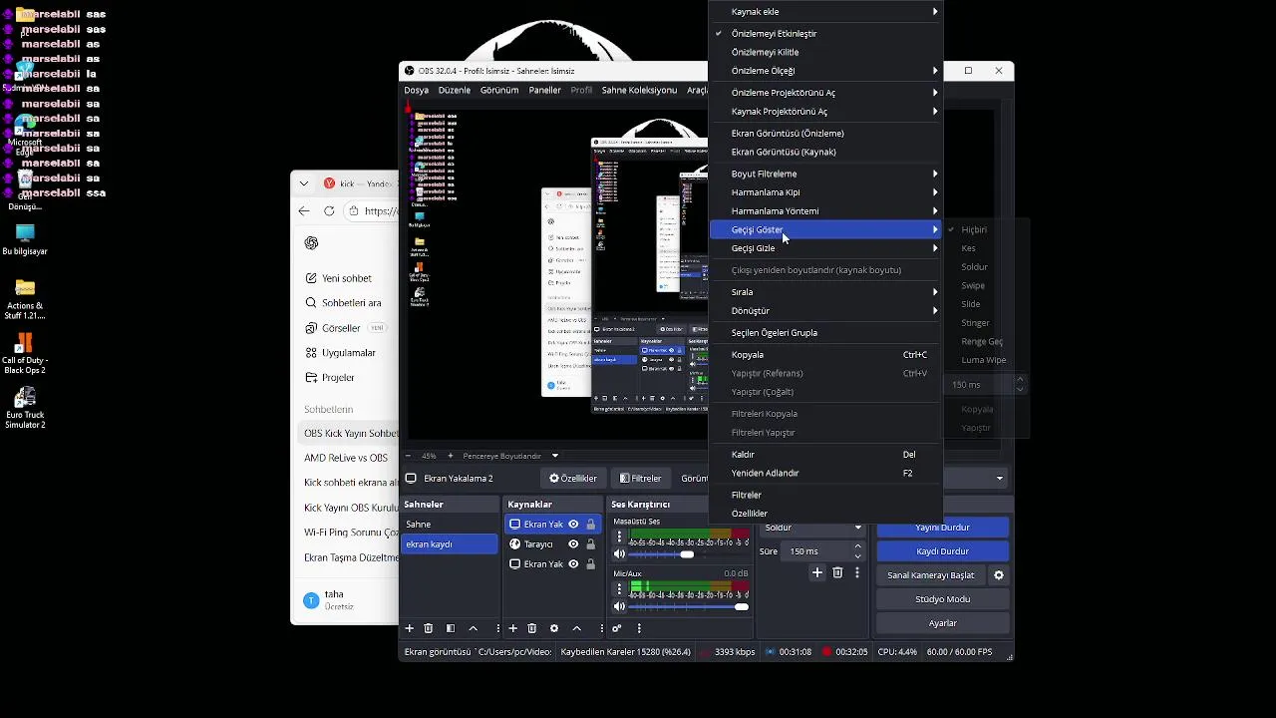Mute the Mic/Aux audio channel
This screenshot has height=718, width=1276.
619,606
